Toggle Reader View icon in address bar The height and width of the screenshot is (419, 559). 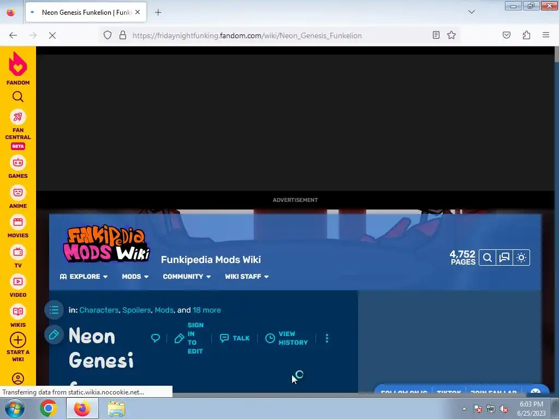tap(436, 35)
